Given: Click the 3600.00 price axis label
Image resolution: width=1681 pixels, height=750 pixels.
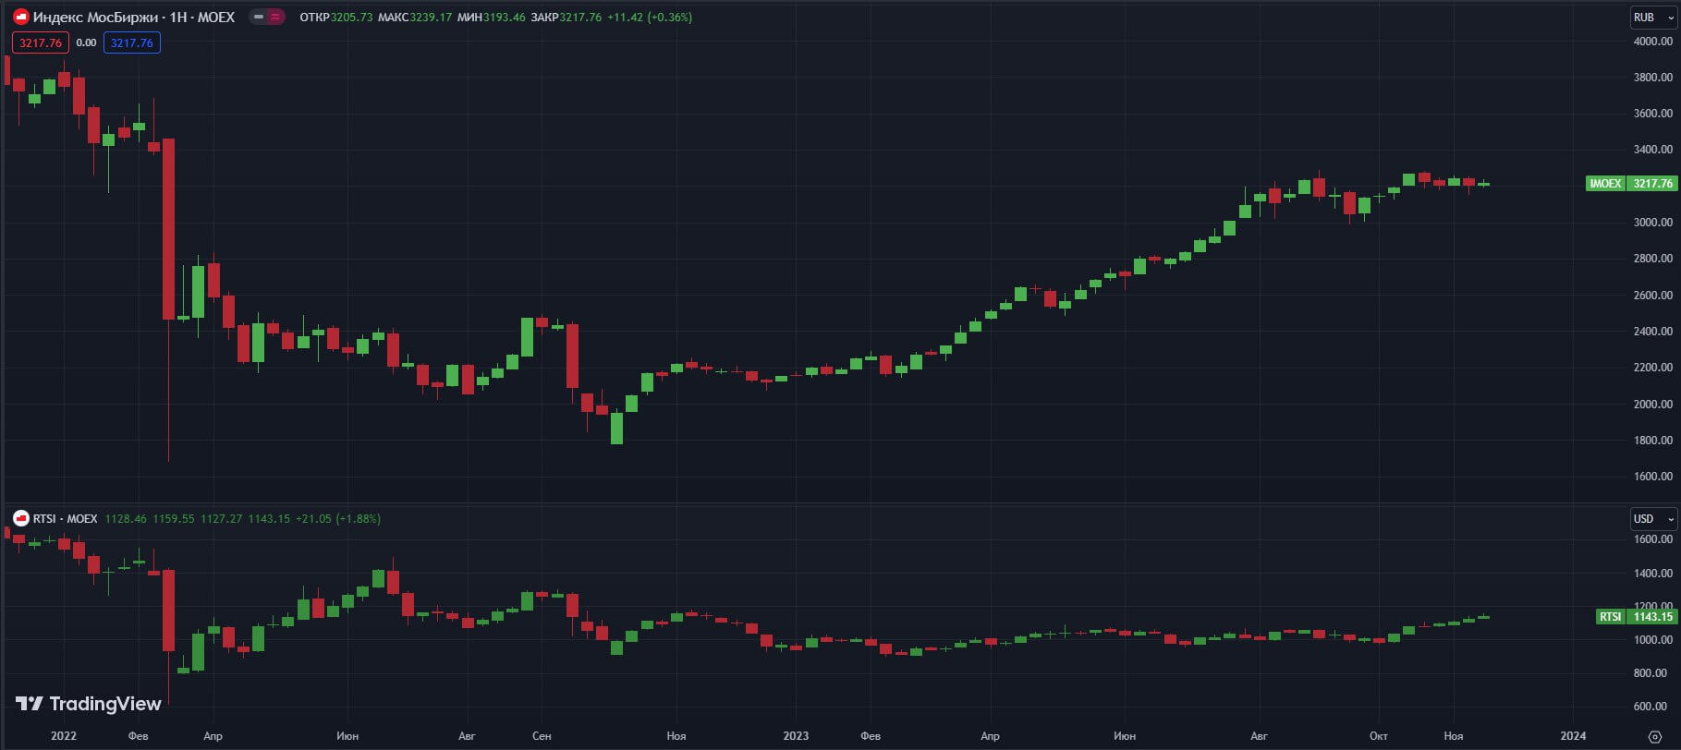Looking at the screenshot, I should 1652,113.
